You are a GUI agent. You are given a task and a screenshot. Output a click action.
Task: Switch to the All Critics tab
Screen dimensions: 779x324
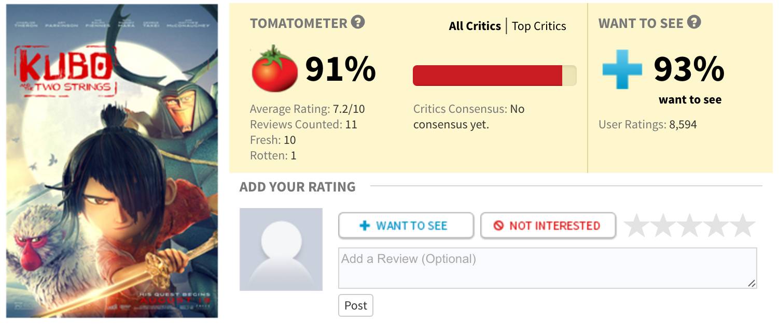coord(475,26)
